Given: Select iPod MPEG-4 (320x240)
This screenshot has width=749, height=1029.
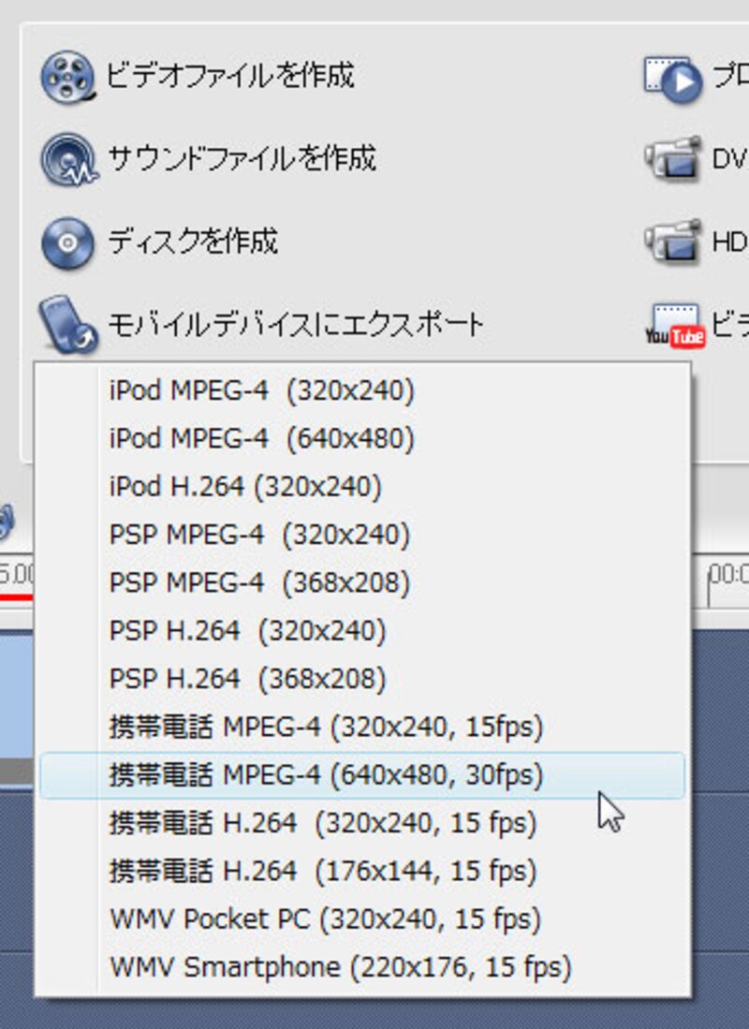Looking at the screenshot, I should [362, 390].
